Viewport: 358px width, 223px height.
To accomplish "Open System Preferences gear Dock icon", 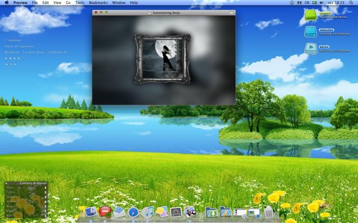I will (176, 212).
